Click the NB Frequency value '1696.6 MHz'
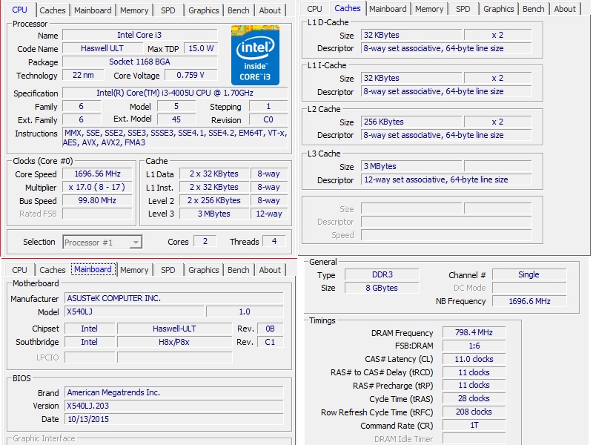Viewport: 593px width, 445px height. [529, 301]
